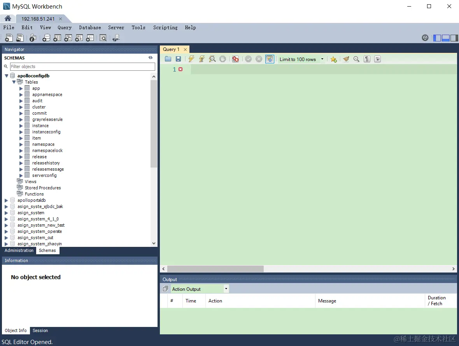This screenshot has height=346, width=459.
Task: Toggle continue-on-error execution button
Action: pos(235,59)
